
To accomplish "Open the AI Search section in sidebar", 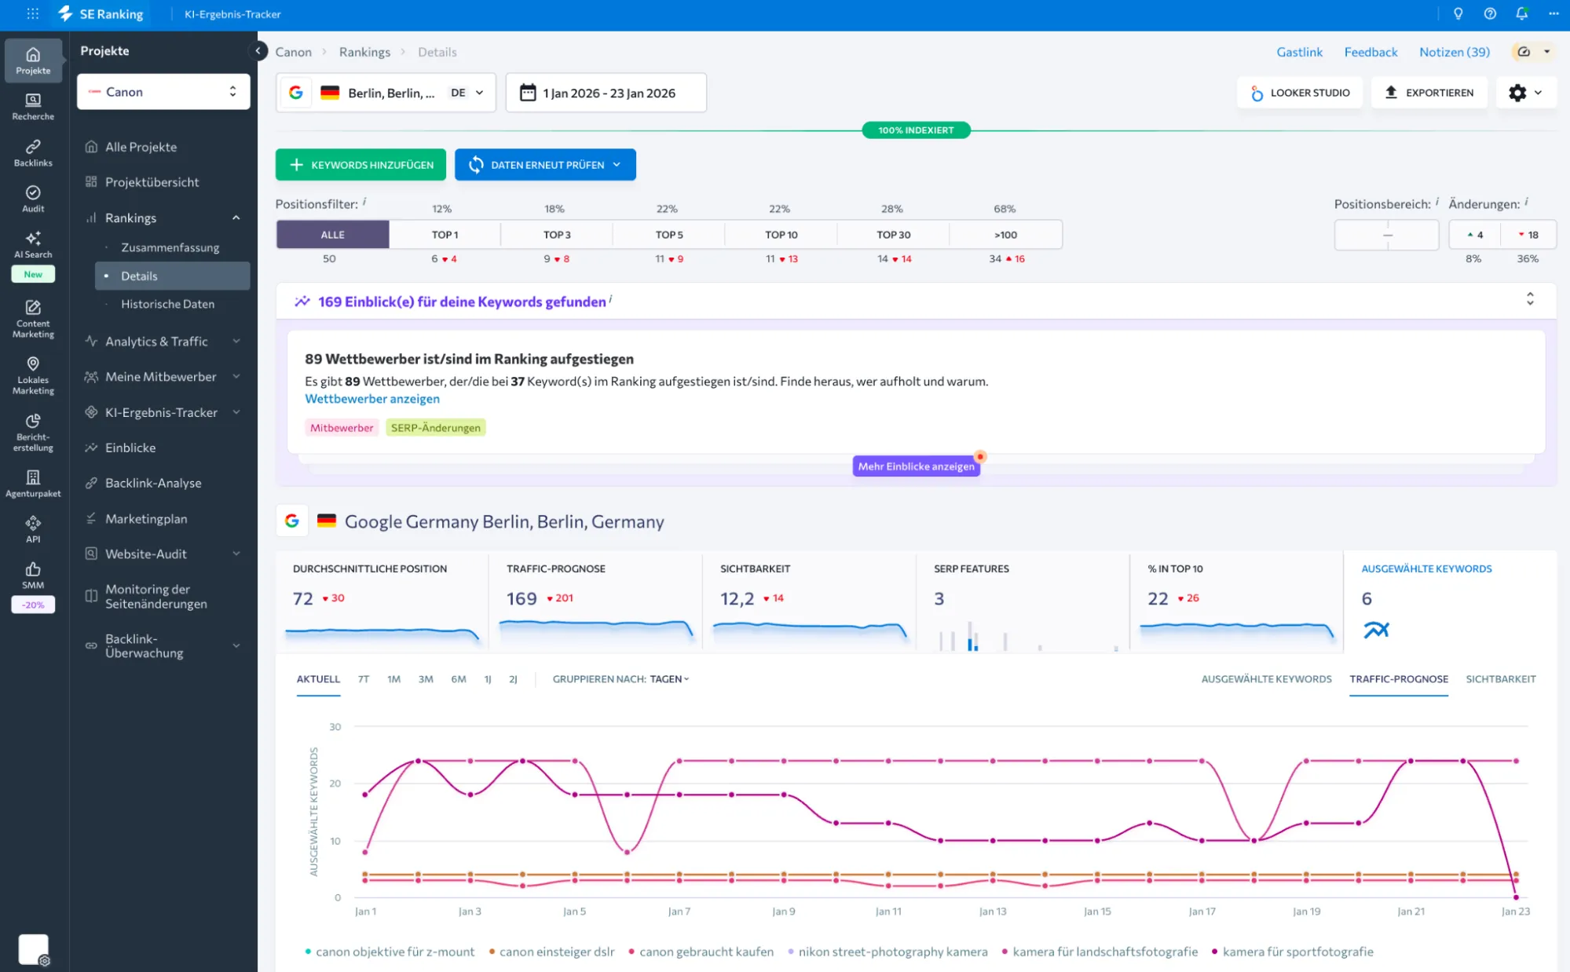I will coord(32,244).
